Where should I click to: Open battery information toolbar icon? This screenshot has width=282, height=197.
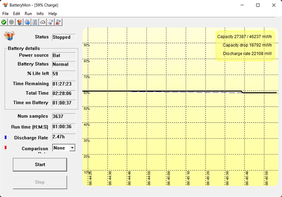tap(19, 22)
